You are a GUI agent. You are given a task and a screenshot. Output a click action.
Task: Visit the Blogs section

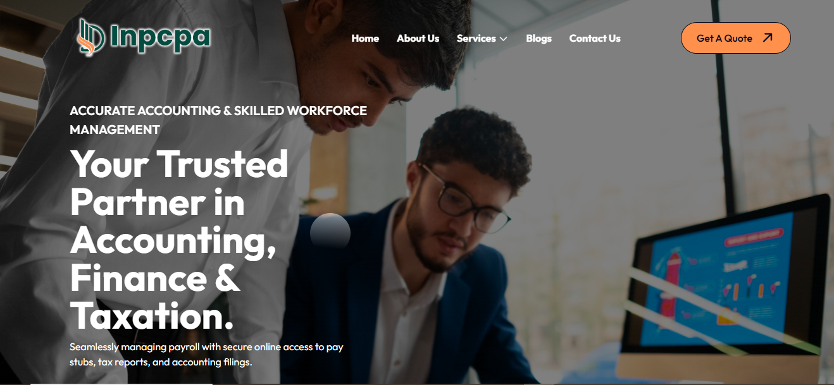tap(538, 39)
